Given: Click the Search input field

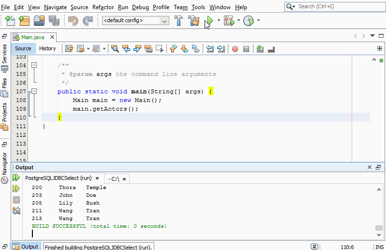Looking at the screenshot, I should pos(339,6).
